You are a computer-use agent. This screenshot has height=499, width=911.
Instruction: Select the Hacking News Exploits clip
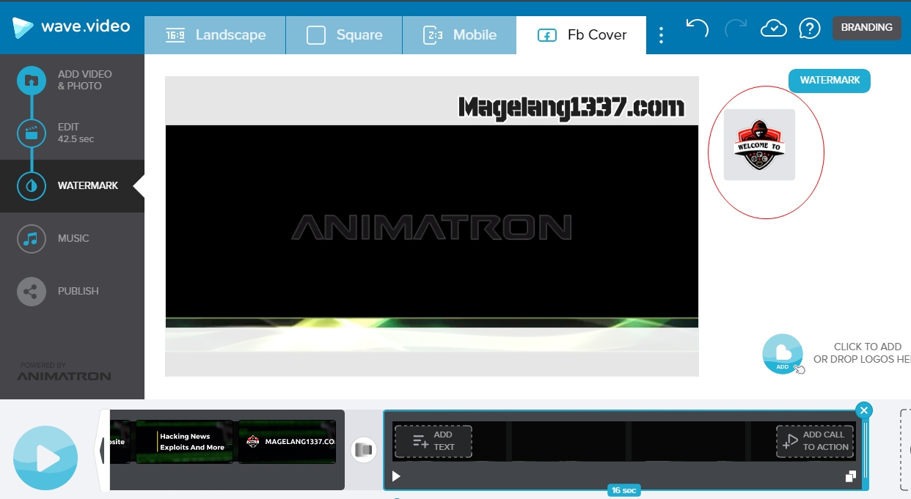coord(184,442)
